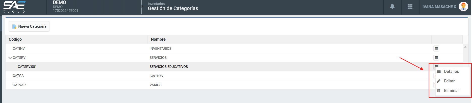
Task: Choose Eliminar from the context menu
Action: [x=451, y=90]
